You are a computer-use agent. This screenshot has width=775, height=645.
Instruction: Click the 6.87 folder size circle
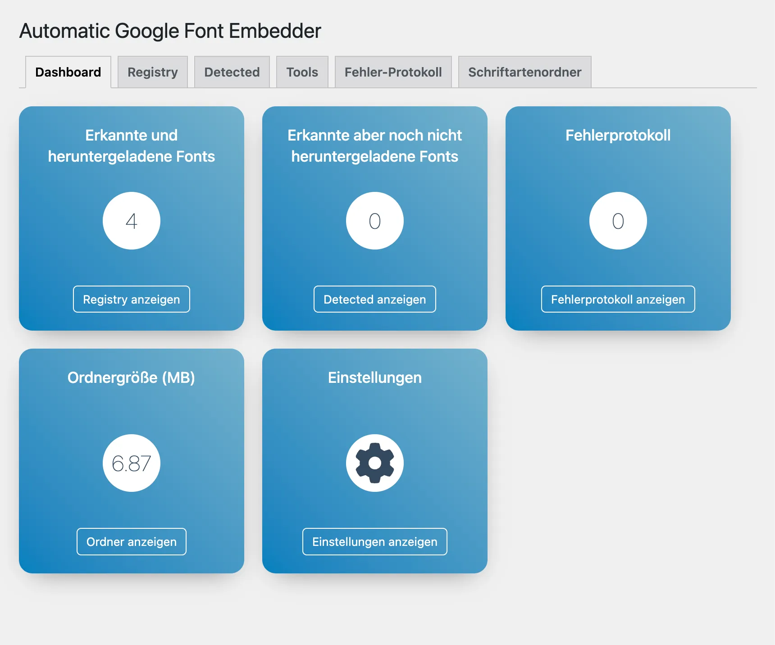(x=132, y=463)
